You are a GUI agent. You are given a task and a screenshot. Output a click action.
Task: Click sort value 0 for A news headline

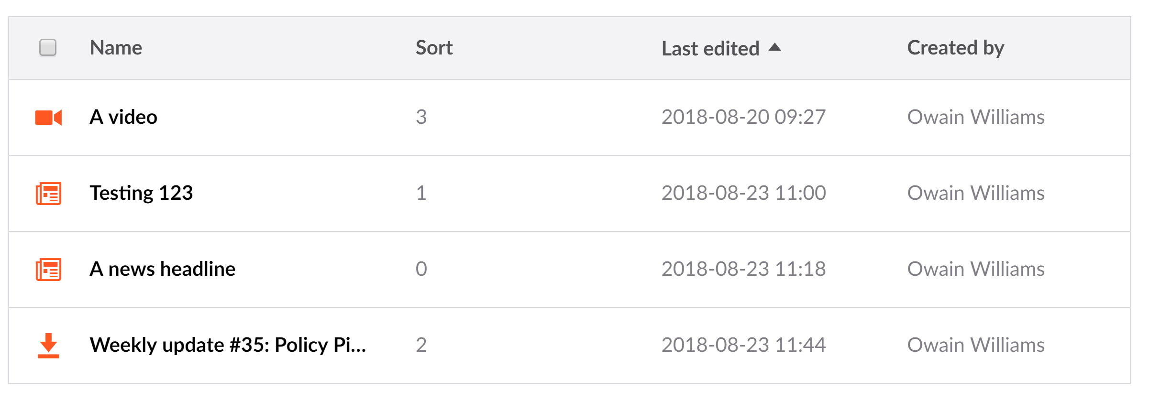tap(421, 269)
